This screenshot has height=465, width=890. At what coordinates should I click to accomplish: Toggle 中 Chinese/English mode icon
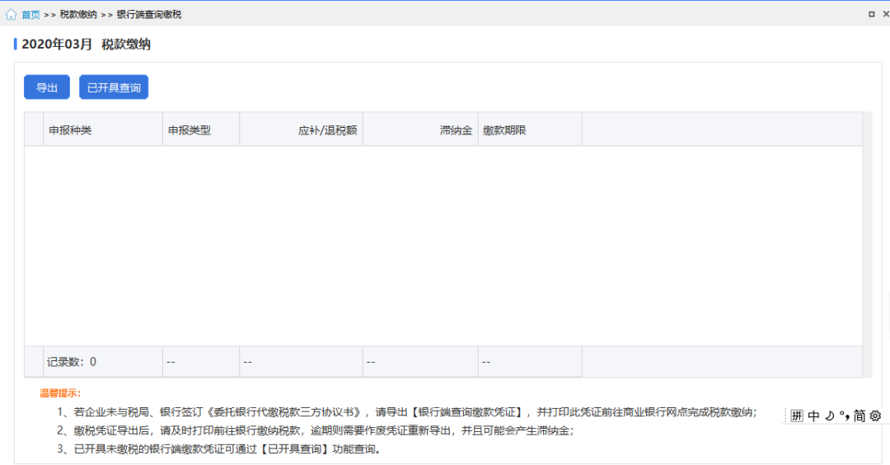pyautogui.click(x=813, y=416)
